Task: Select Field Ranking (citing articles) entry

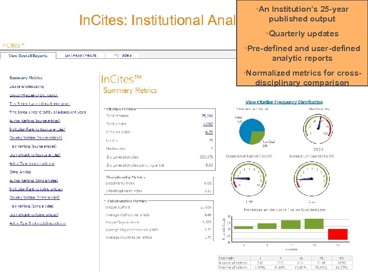Action: click(x=32, y=206)
